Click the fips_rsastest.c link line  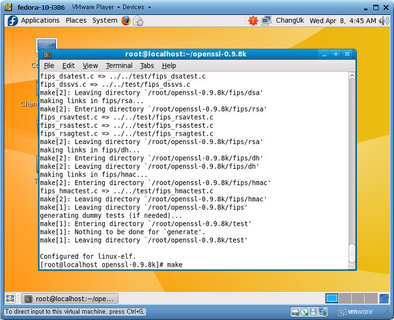(x=126, y=125)
